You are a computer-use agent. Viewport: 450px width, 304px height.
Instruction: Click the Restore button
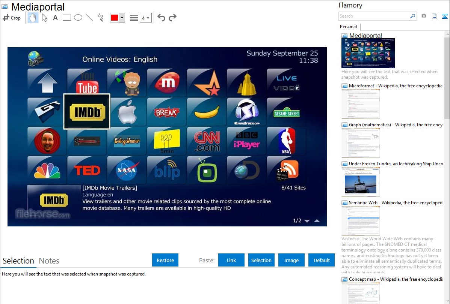pyautogui.click(x=165, y=260)
